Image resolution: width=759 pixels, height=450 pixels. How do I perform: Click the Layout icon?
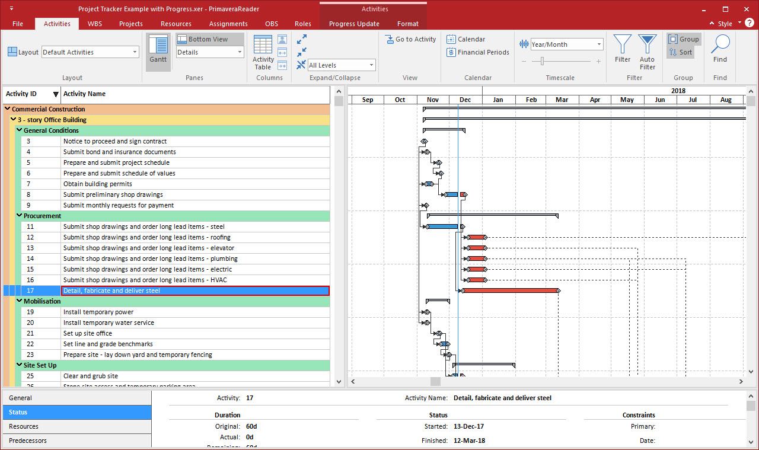coord(12,52)
